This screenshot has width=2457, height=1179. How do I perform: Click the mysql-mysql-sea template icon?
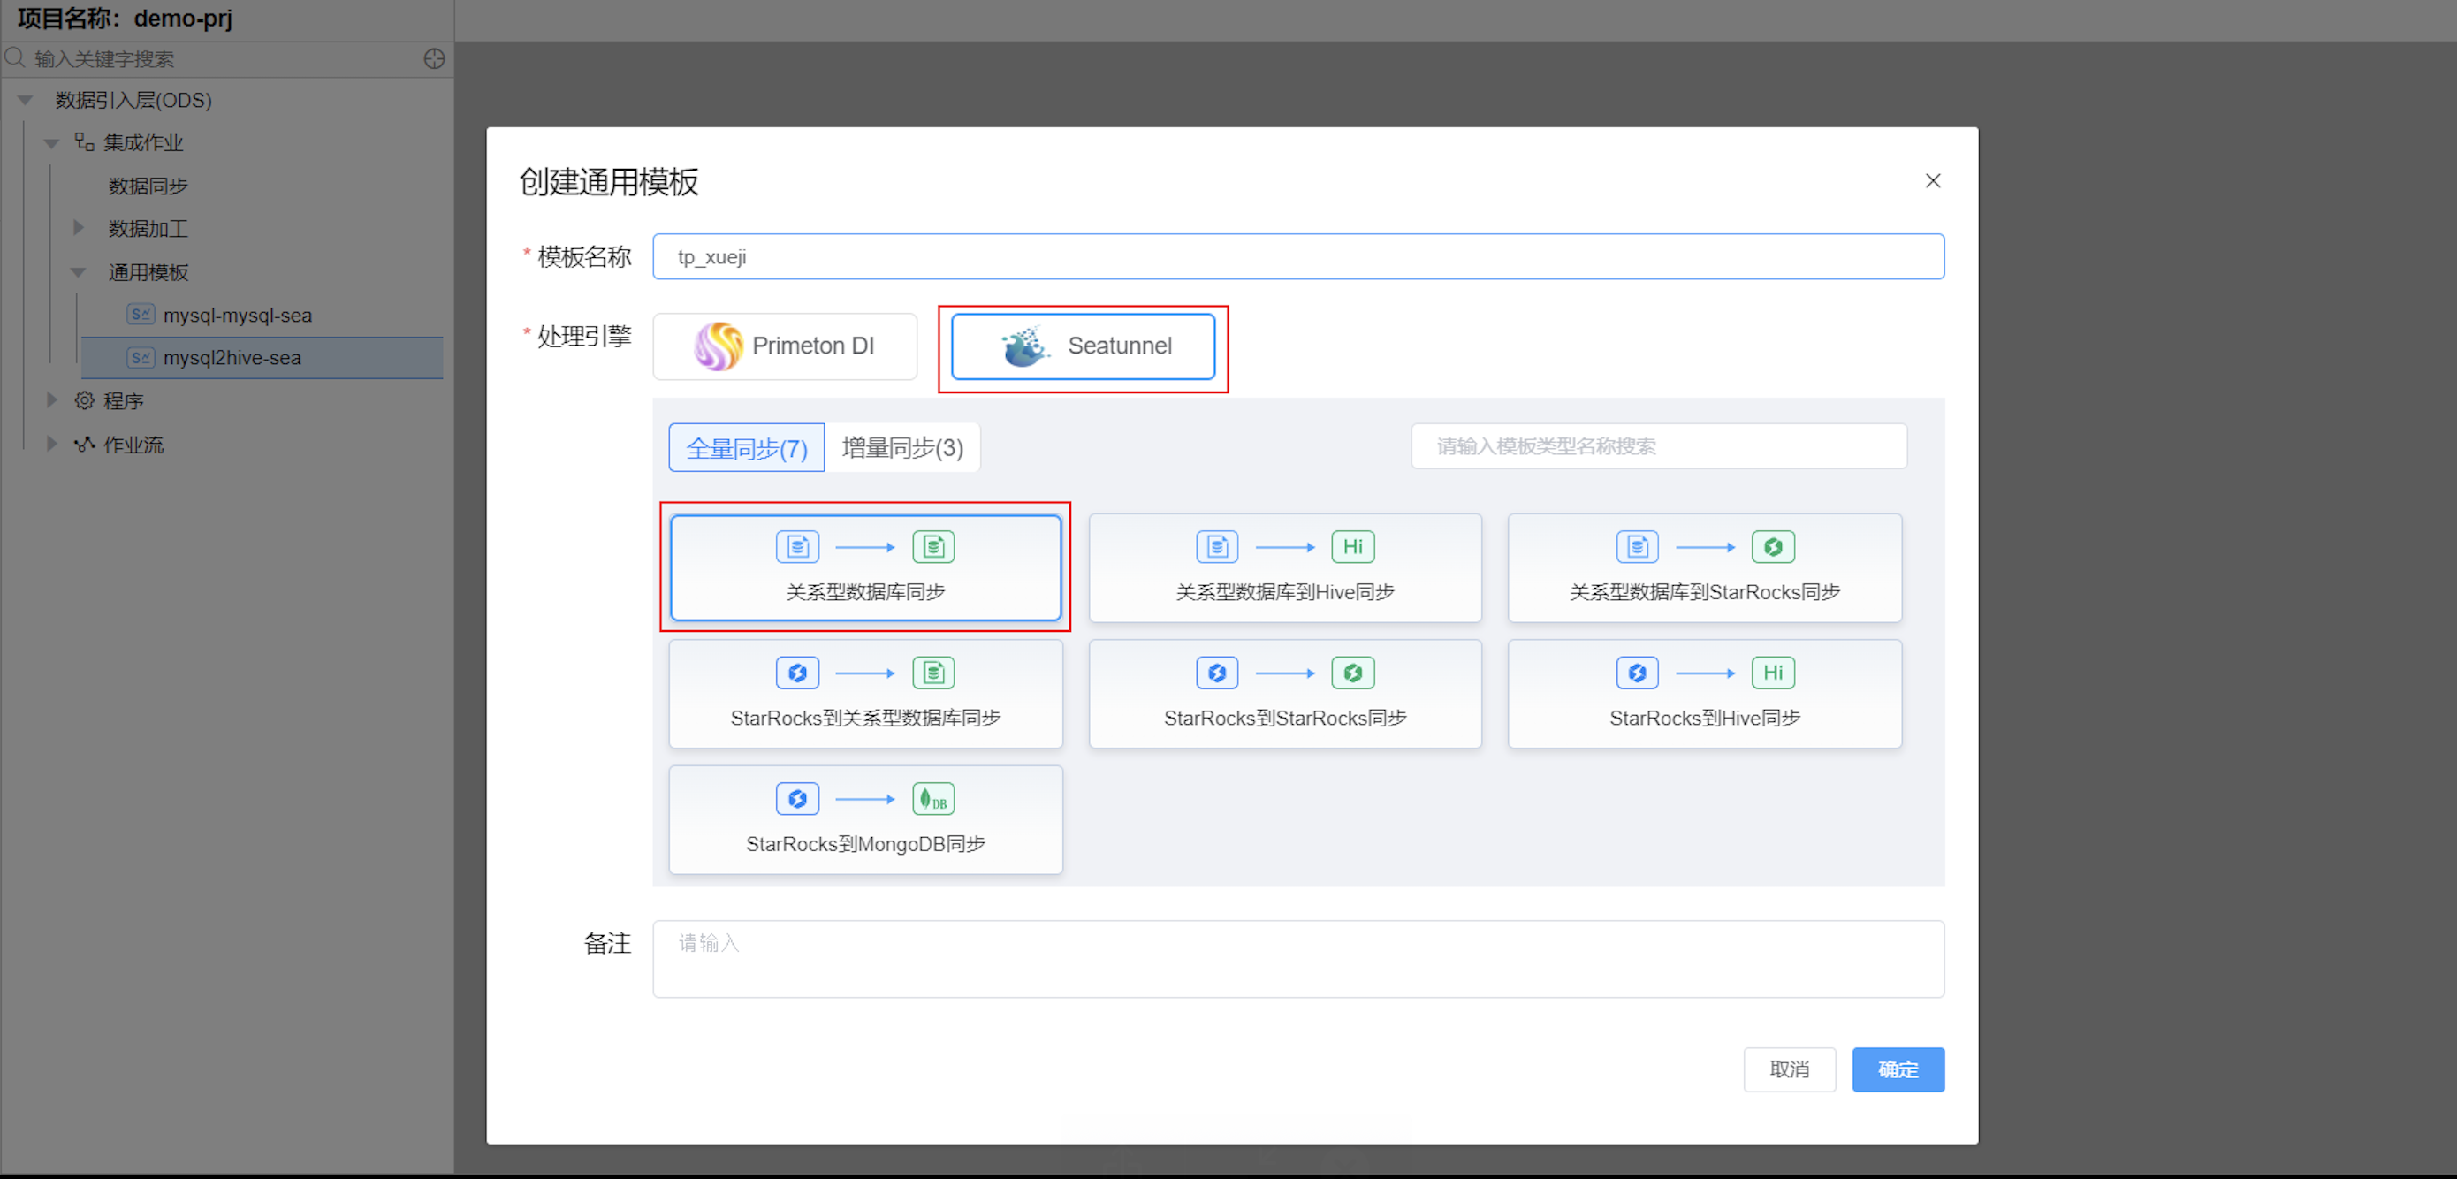[x=141, y=315]
